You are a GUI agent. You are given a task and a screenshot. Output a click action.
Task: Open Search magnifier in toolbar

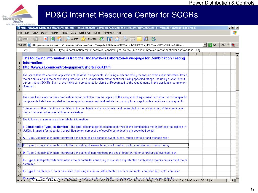(x=71, y=39)
